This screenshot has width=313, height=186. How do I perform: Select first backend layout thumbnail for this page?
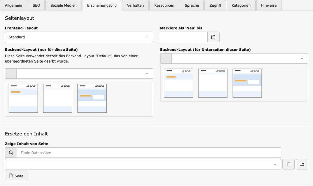coord(23,98)
